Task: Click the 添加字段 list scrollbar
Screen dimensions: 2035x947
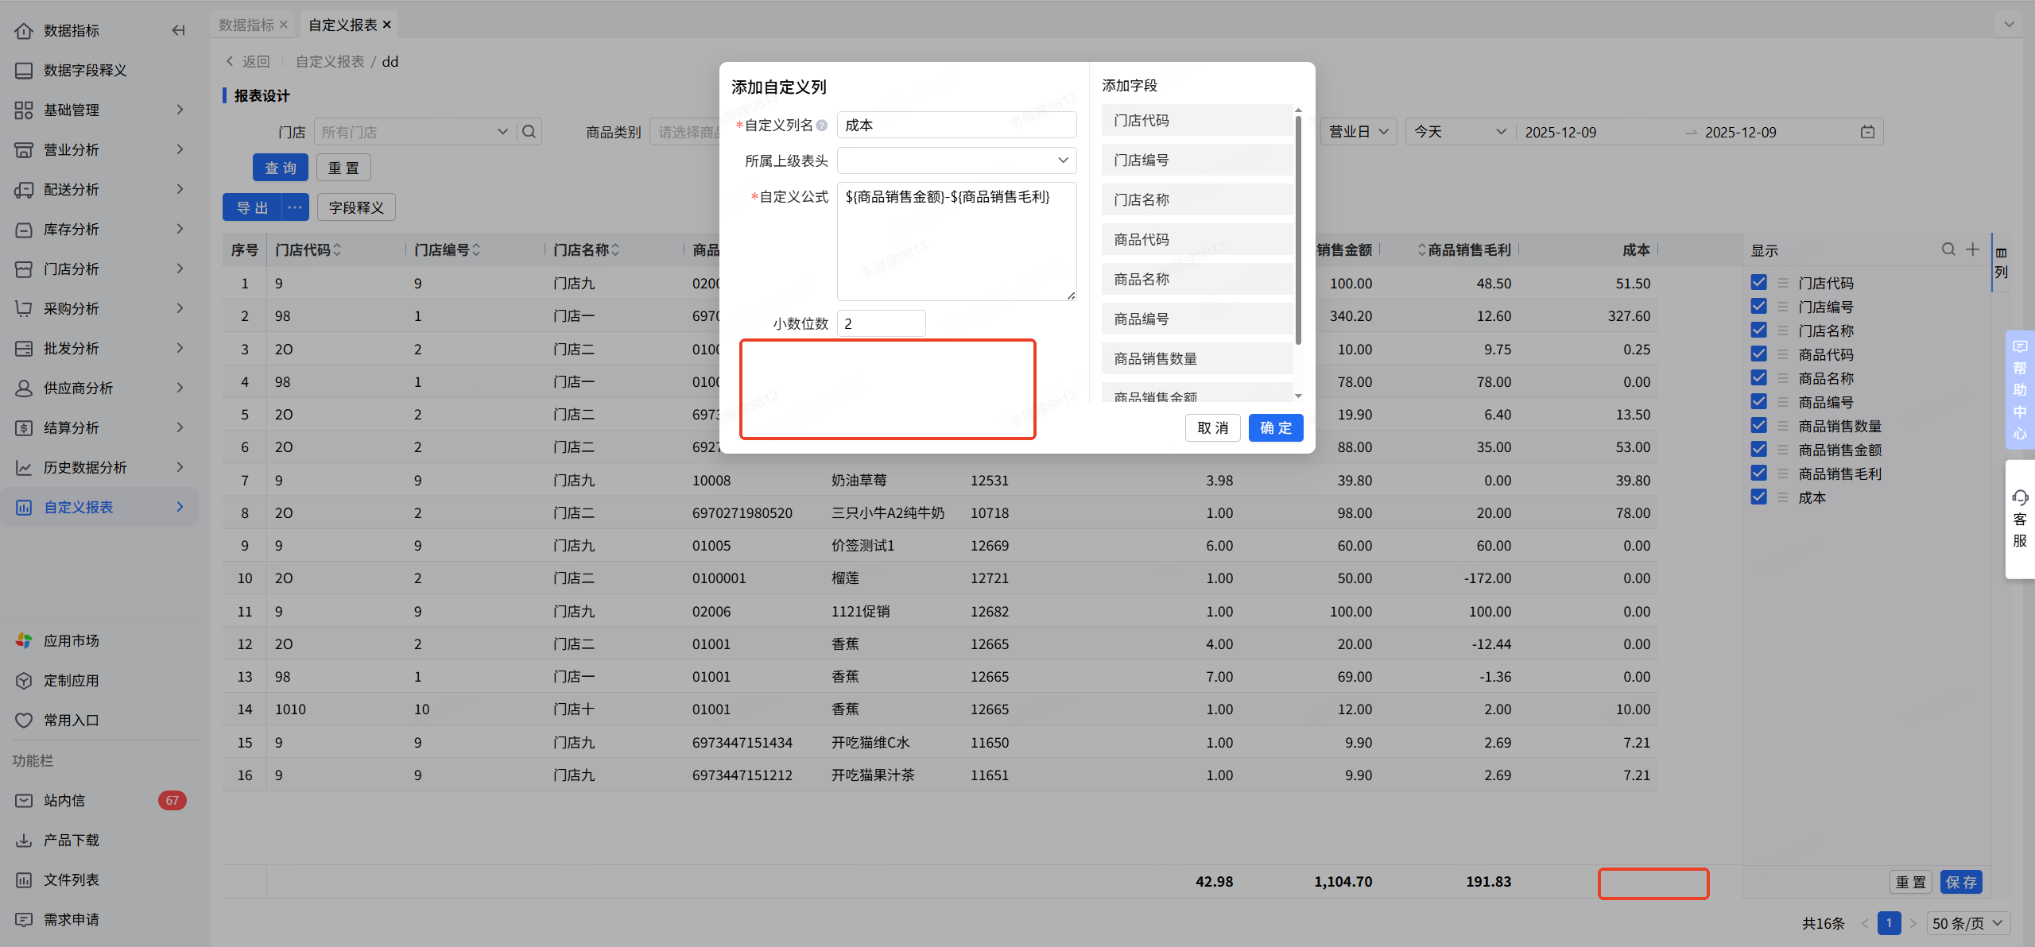Action: coord(1298,230)
